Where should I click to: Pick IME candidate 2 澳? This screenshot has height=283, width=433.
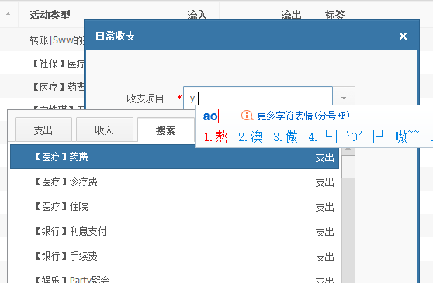tap(250, 136)
